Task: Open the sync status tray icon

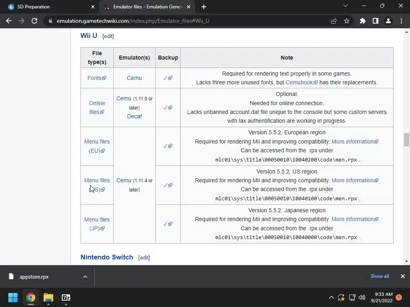Action: 341,297
